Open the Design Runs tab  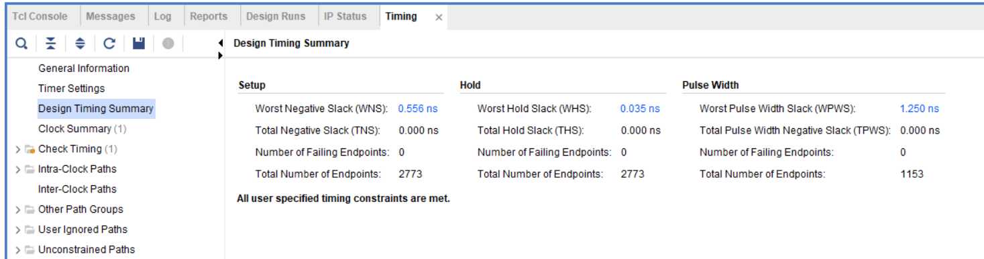coord(276,17)
